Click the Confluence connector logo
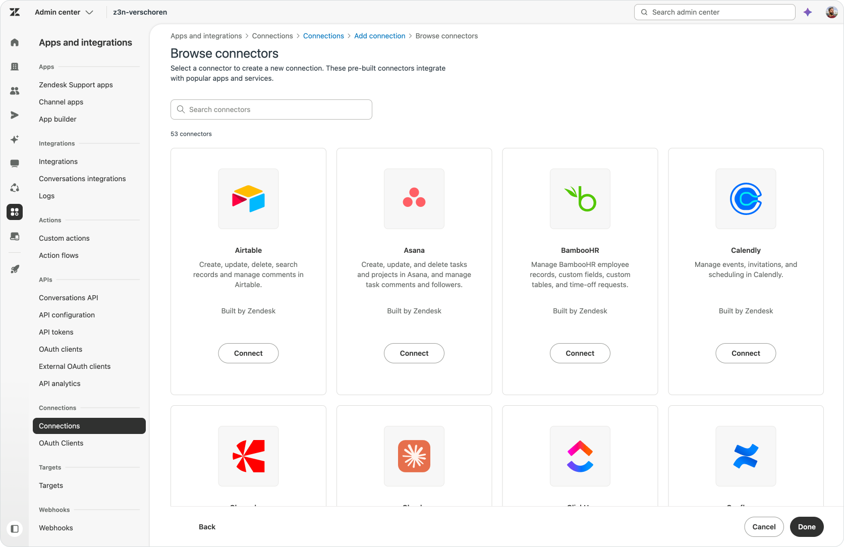This screenshot has height=547, width=844. pyautogui.click(x=746, y=456)
